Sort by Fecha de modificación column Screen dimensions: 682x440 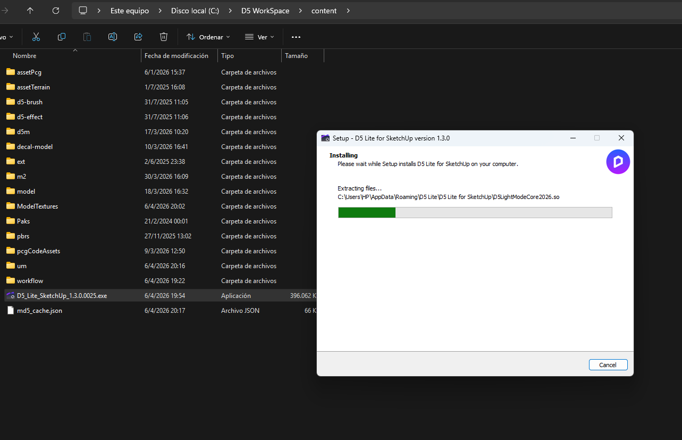point(176,56)
